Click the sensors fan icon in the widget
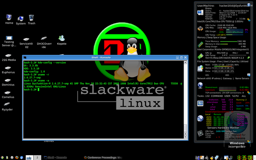Image resolution: width=256 pixels, height=160 pixels. pos(200,133)
